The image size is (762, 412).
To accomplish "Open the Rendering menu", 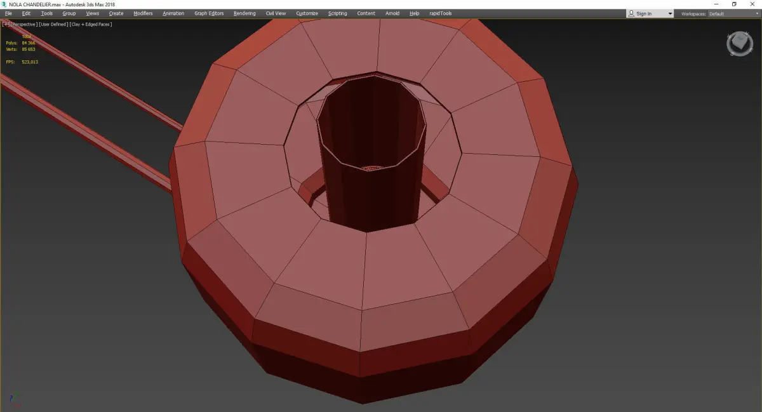I will (244, 13).
